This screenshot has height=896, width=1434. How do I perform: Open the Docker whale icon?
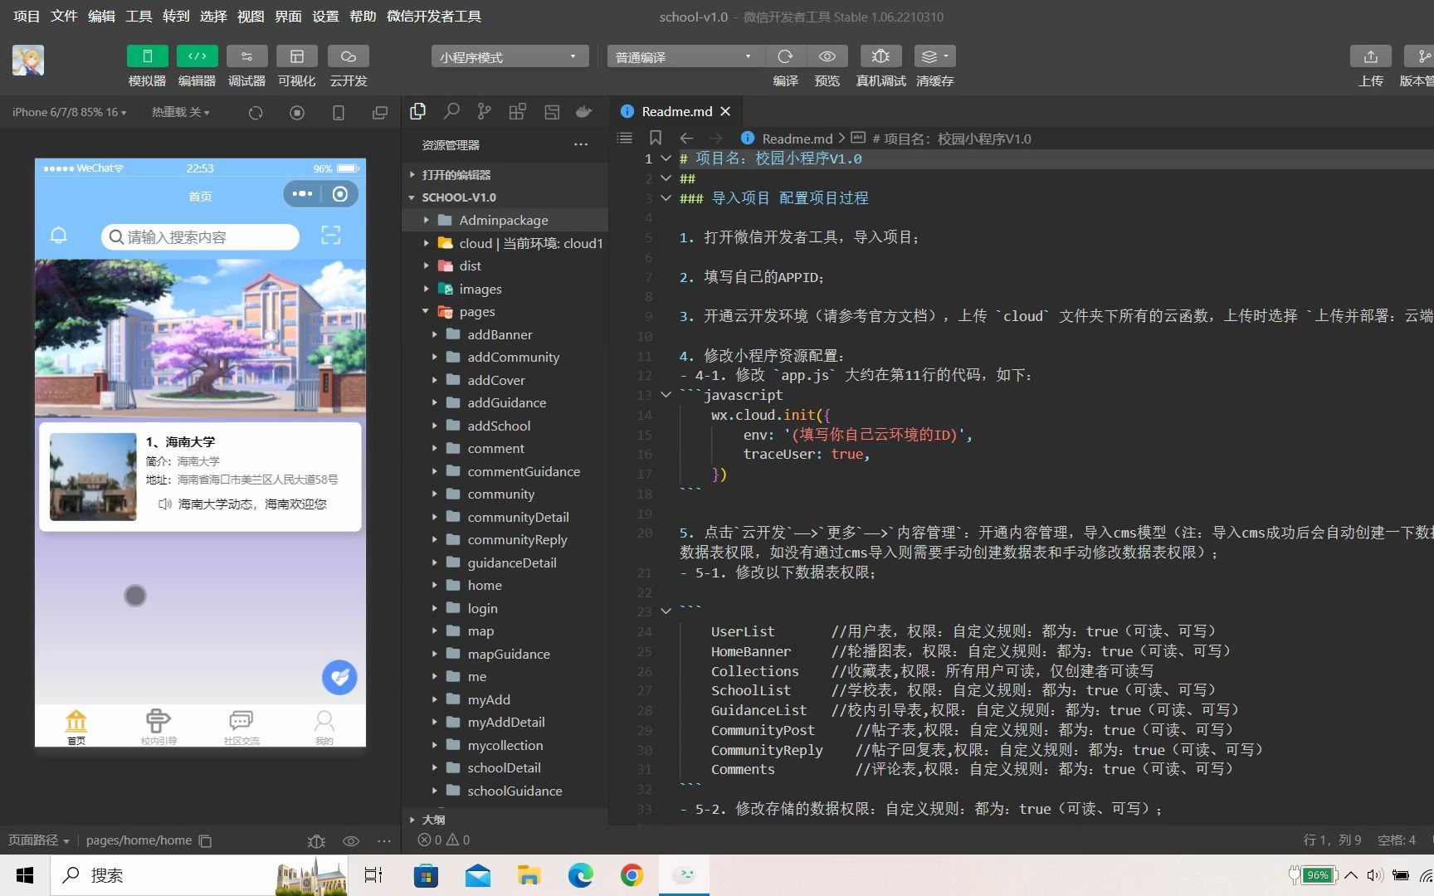(584, 111)
